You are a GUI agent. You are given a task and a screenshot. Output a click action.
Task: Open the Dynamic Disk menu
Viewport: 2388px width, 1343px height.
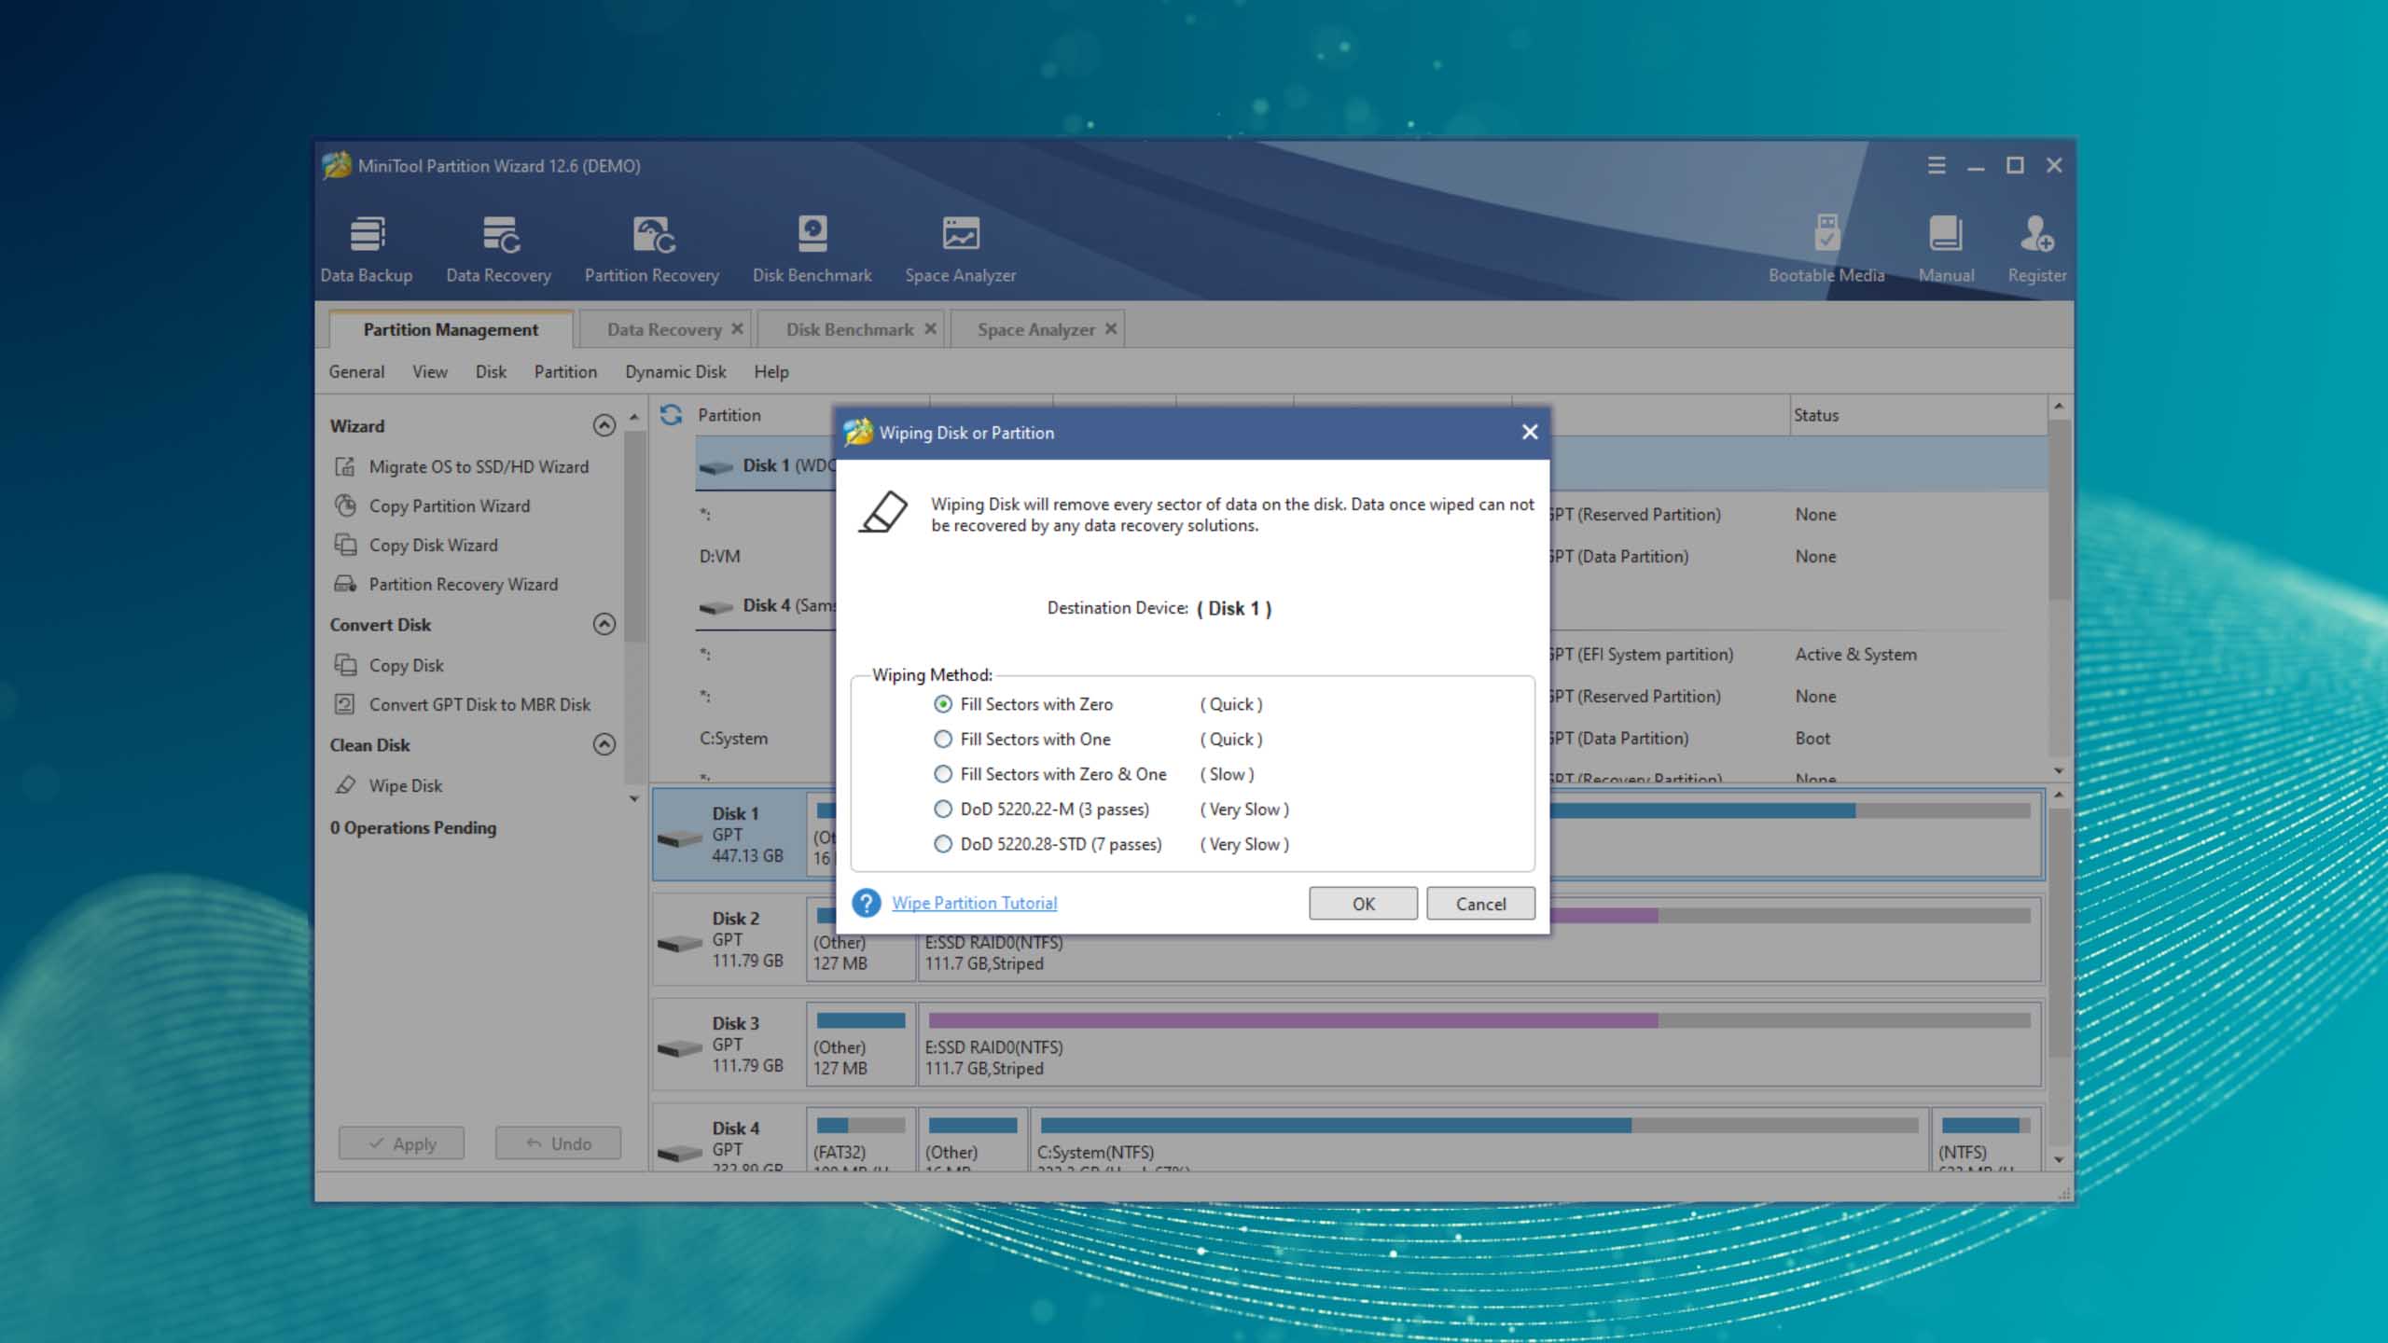pyautogui.click(x=675, y=371)
